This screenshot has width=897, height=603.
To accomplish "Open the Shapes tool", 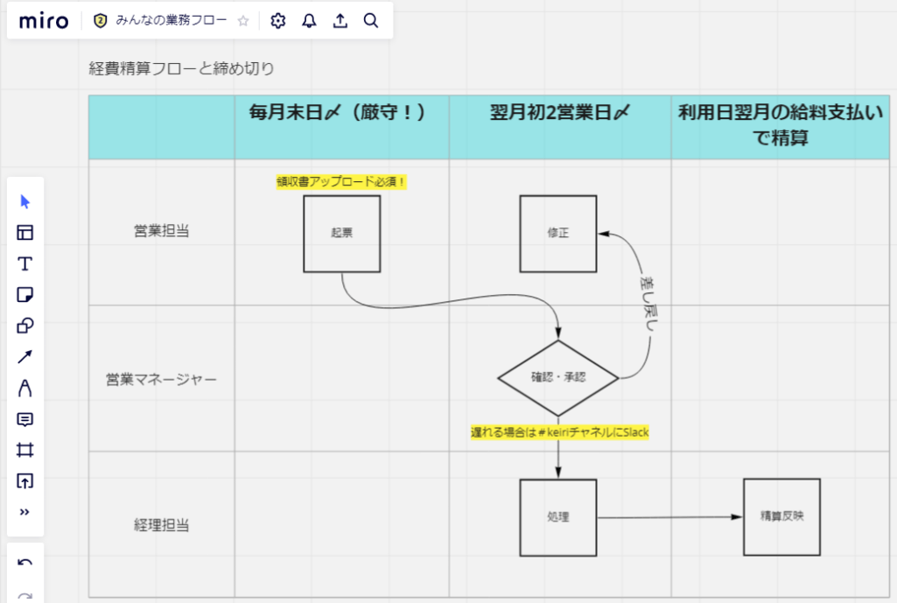I will tap(25, 326).
